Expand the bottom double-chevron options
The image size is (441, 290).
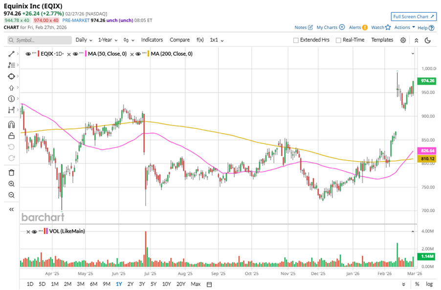403,284
